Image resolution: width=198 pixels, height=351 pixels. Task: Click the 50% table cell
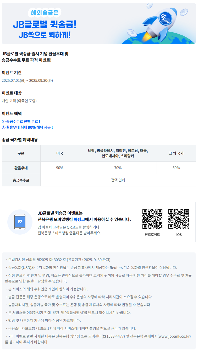[x=176, y=168]
